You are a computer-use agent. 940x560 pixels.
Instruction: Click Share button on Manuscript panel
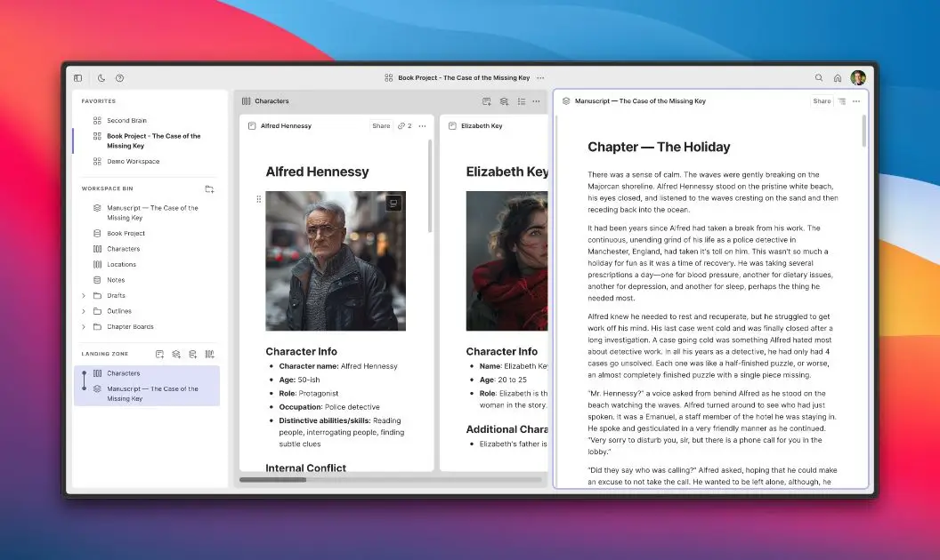click(822, 101)
